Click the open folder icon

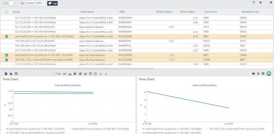tap(11, 74)
